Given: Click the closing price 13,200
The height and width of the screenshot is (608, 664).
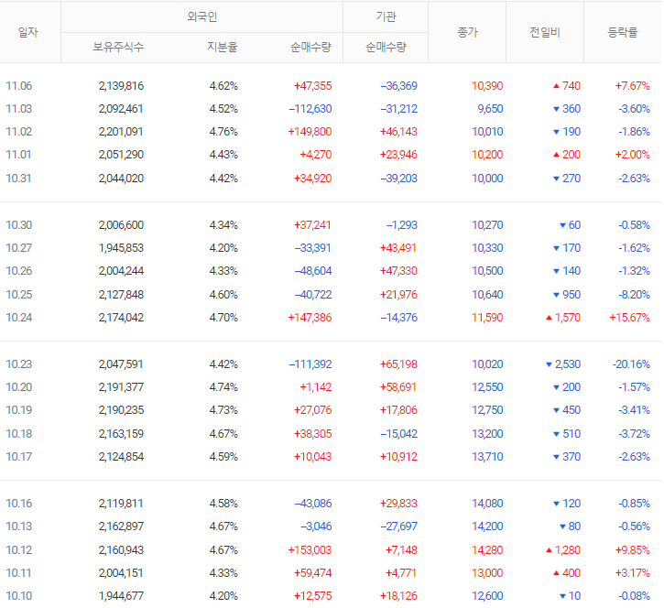Looking at the screenshot, I should (487, 433).
